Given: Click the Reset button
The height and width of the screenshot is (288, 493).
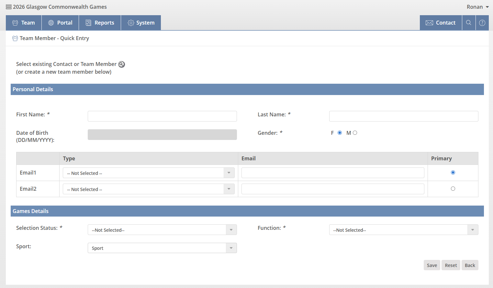Looking at the screenshot, I should [x=451, y=265].
